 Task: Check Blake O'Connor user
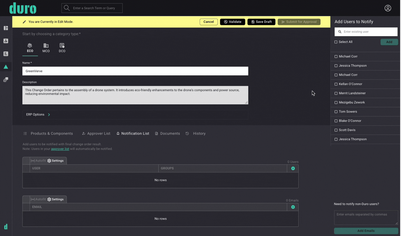[336, 121]
